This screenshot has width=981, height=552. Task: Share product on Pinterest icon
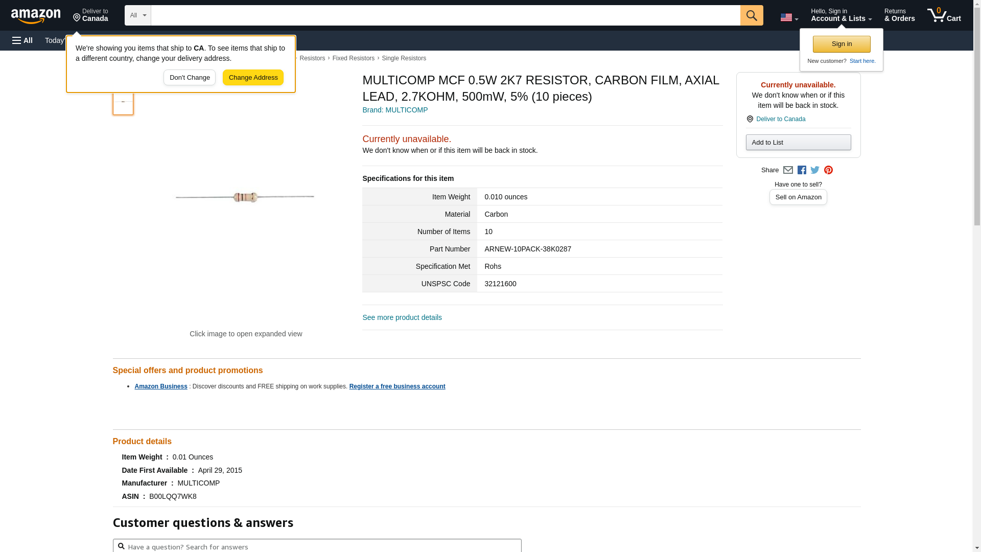(x=828, y=170)
